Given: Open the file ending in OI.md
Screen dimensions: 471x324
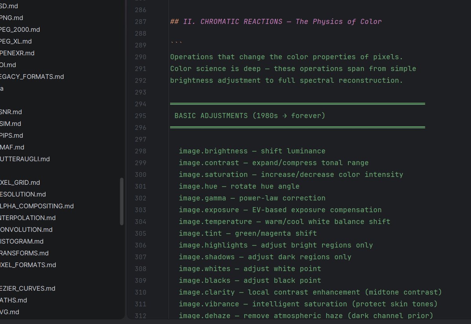Looking at the screenshot, I should [8, 65].
